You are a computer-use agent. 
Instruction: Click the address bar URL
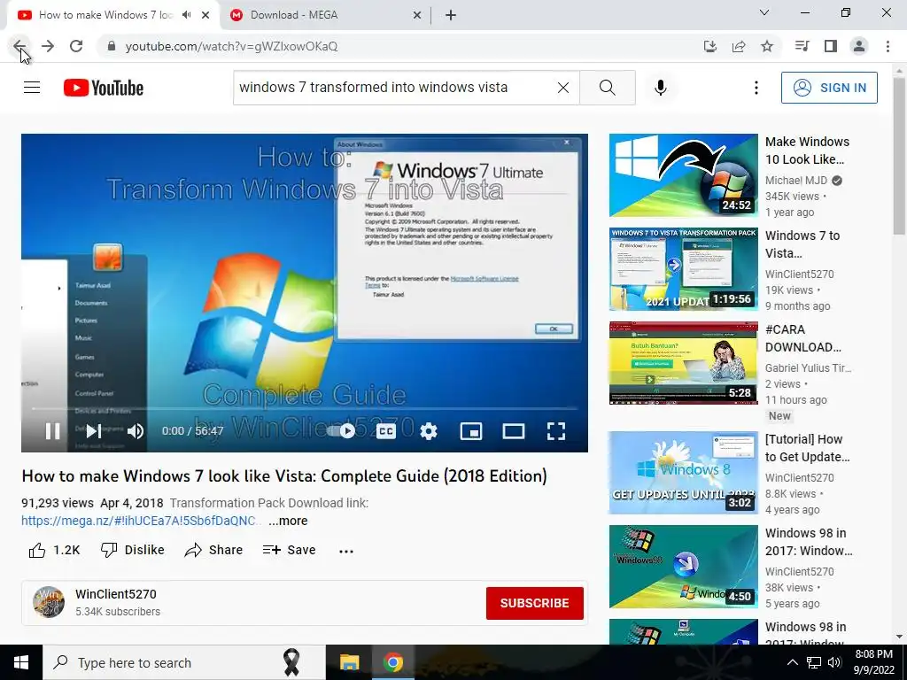(231, 46)
